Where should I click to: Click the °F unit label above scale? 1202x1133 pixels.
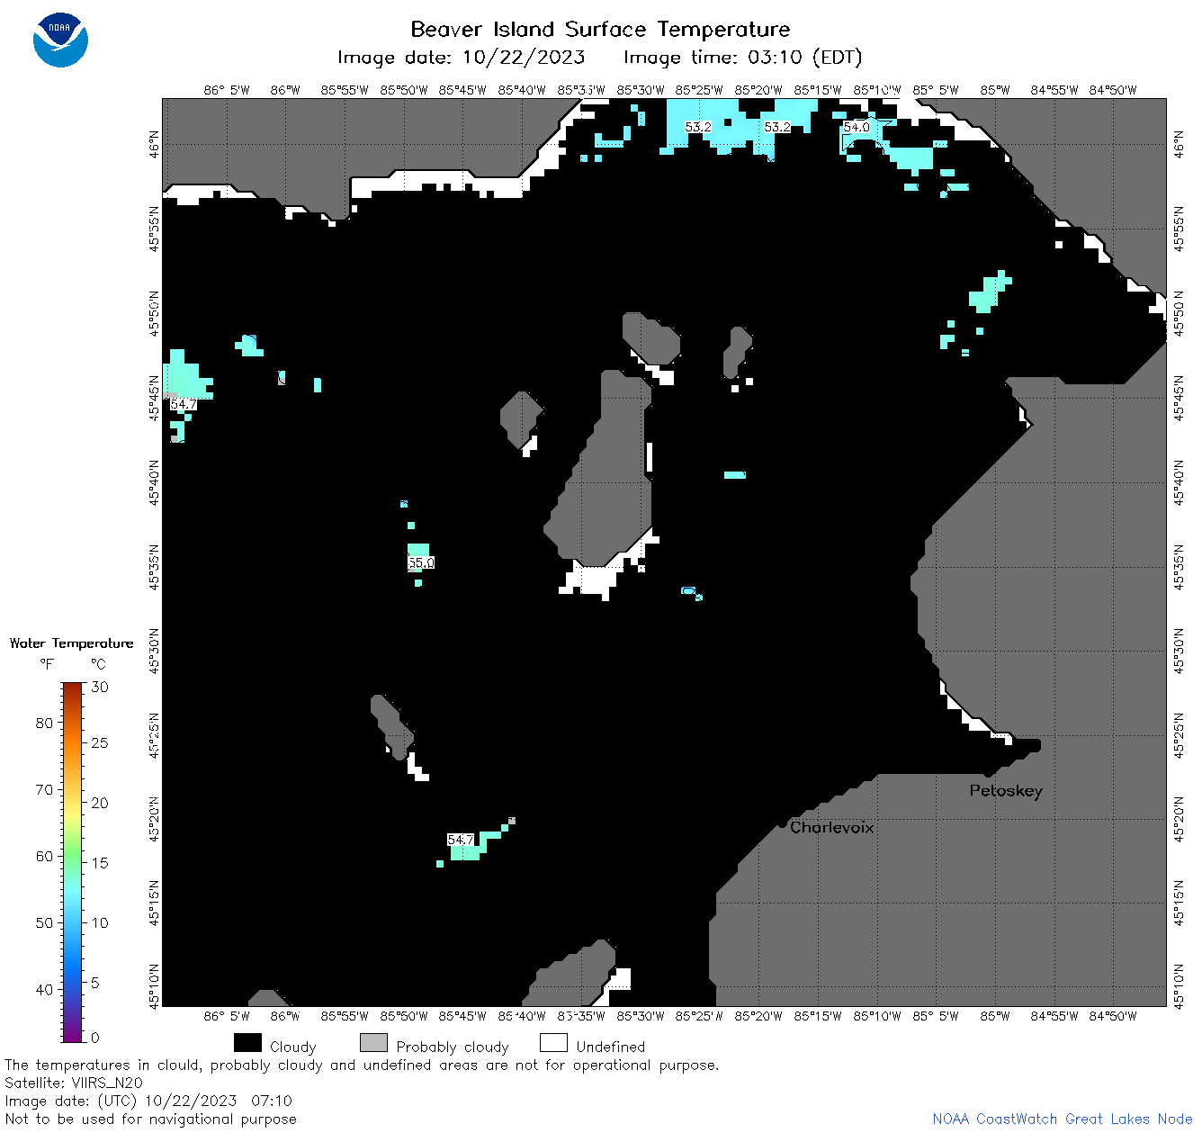tap(47, 664)
